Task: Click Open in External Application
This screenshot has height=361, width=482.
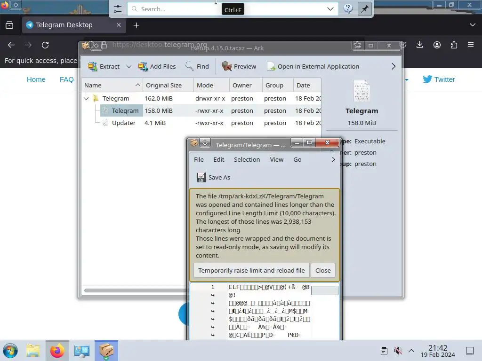Action: [x=313, y=66]
